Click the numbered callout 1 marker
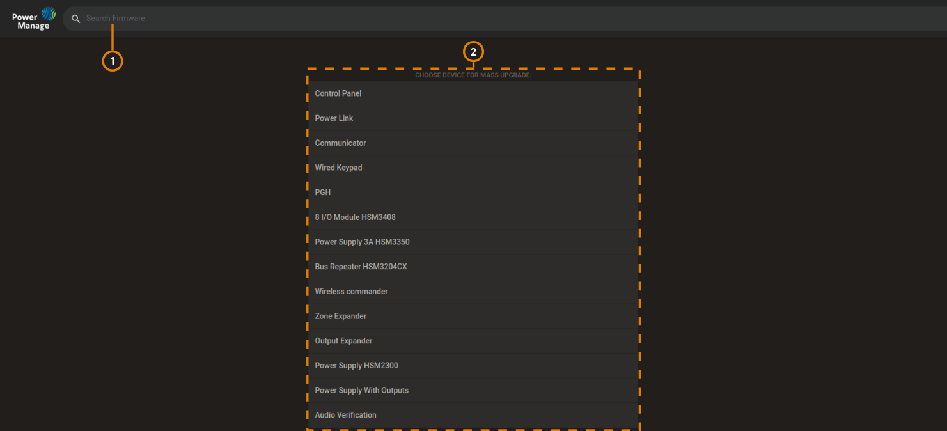This screenshot has width=947, height=431. pos(113,60)
